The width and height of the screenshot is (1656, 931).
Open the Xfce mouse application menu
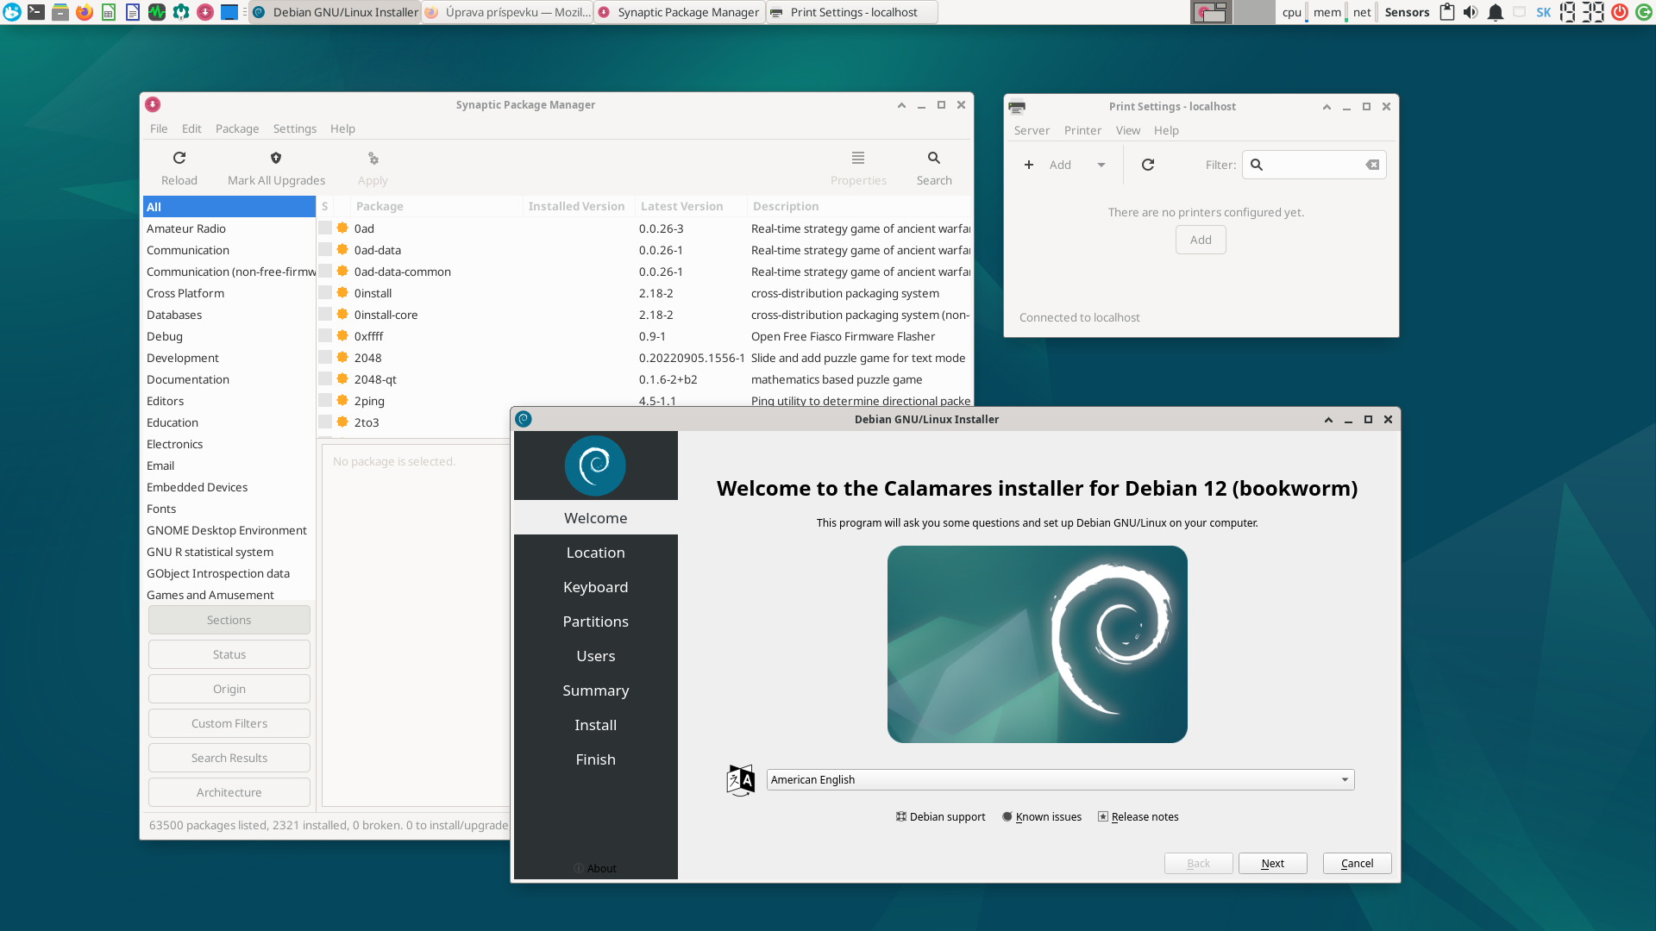click(x=11, y=12)
